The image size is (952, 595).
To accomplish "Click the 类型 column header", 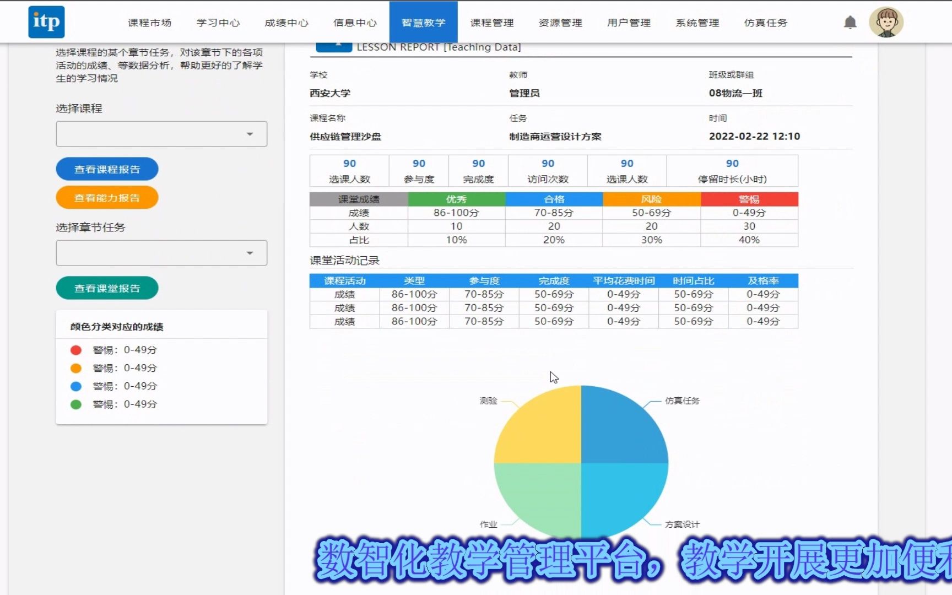I will [x=414, y=281].
